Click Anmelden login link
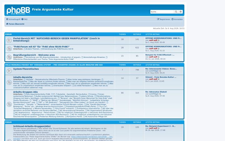Viewport: 225px width, 141px height. 177,19
